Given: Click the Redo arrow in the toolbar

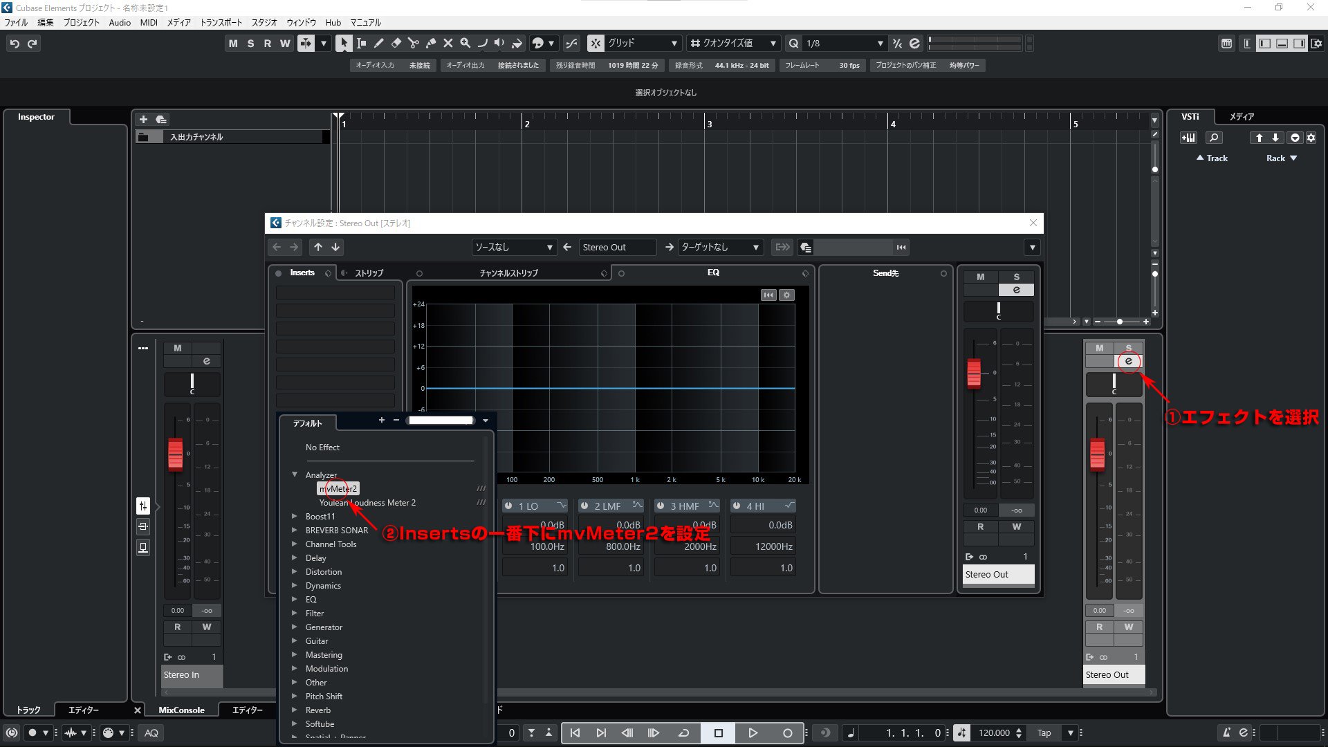Looking at the screenshot, I should pos(33,44).
